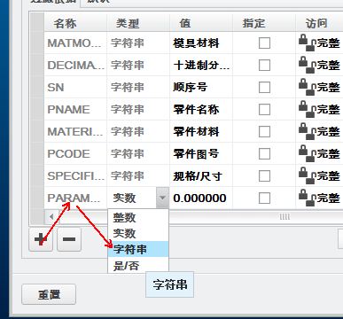Click the 访问 column header
Image resolution: width=343 pixels, height=319 pixels.
pos(319,23)
